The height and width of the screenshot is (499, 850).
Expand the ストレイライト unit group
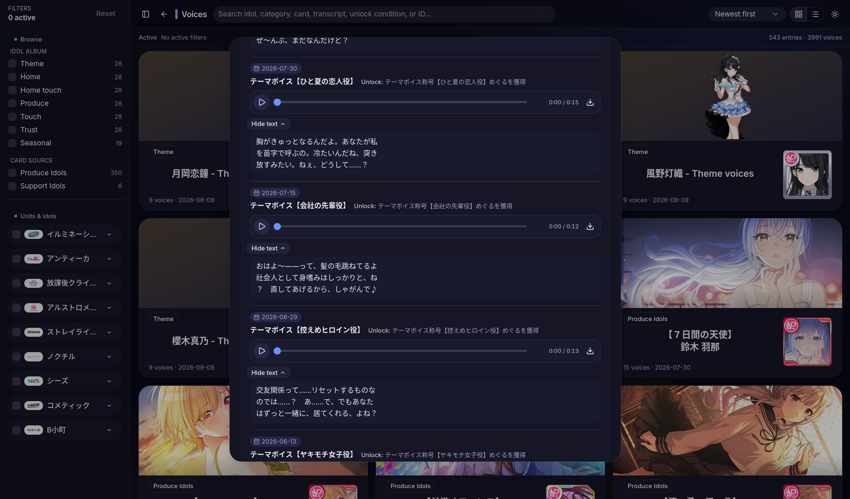[109, 332]
